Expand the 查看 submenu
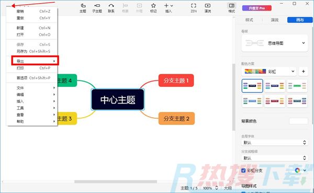This screenshot has width=314, height=193. pos(32,115)
